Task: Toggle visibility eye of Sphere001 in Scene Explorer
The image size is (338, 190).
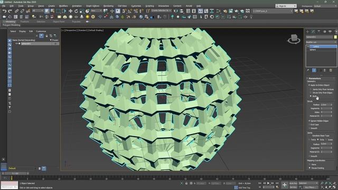Action: coord(16,44)
